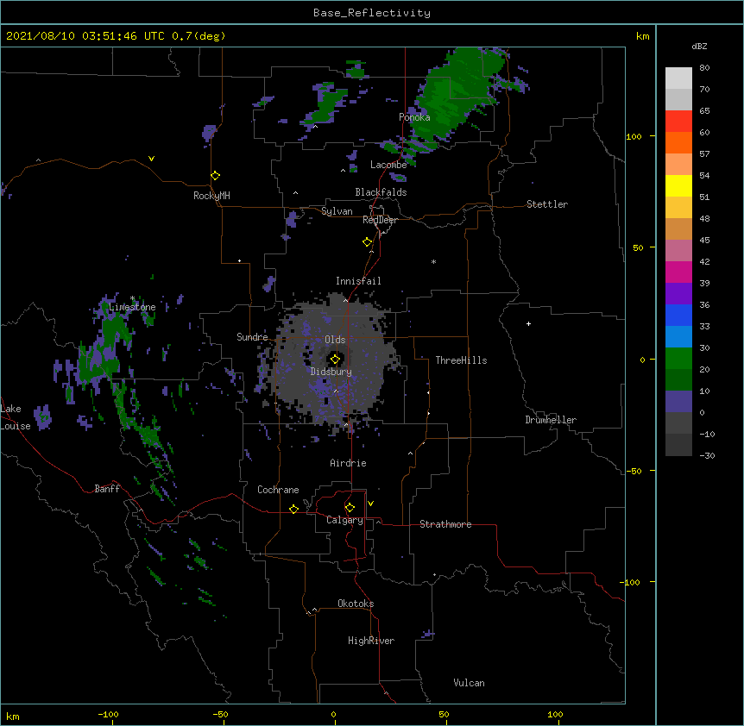
Task: Click the Ponoka city label
Action: (414, 117)
